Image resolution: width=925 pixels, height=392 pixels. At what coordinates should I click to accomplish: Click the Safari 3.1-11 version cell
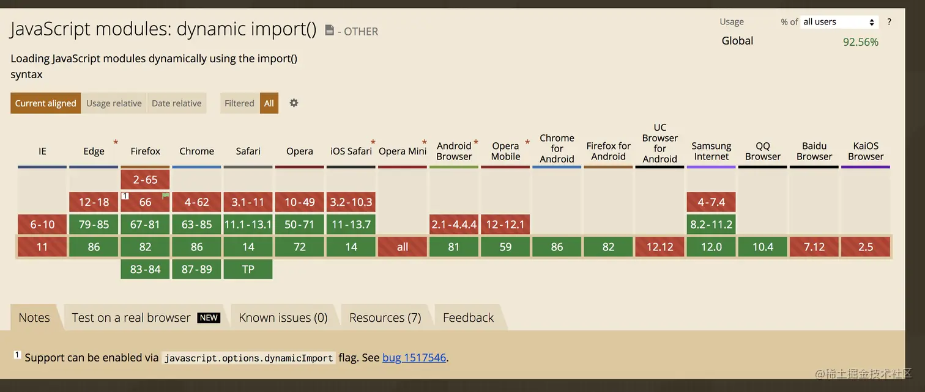pos(248,202)
